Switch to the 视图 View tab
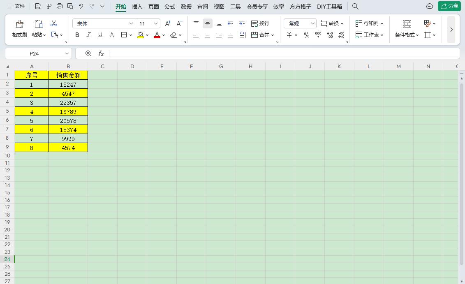Image resolution: width=465 pixels, height=284 pixels. tap(219, 7)
